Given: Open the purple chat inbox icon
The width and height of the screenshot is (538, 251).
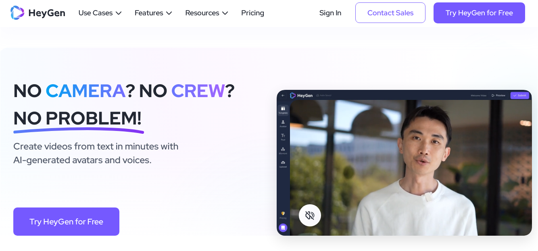Looking at the screenshot, I should point(283,228).
